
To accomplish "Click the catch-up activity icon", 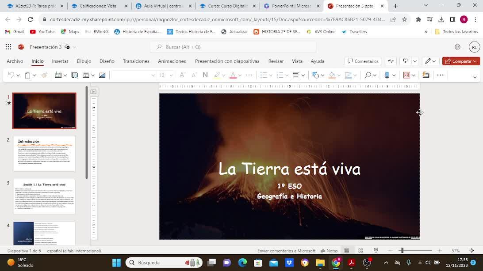I will coord(391,61).
